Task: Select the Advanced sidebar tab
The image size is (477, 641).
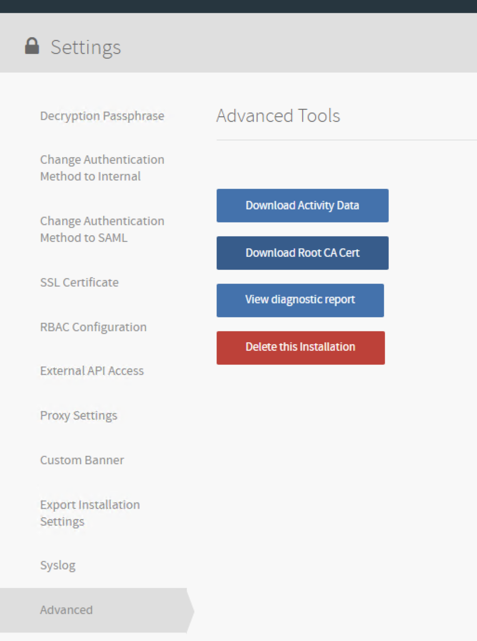Action: tap(66, 610)
